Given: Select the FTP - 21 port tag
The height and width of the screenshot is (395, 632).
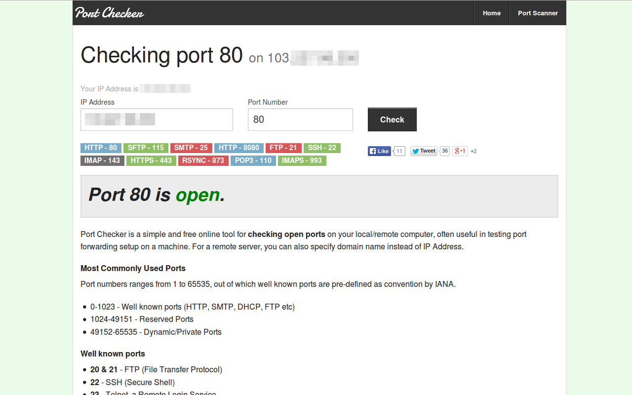Looking at the screenshot, I should [x=283, y=148].
